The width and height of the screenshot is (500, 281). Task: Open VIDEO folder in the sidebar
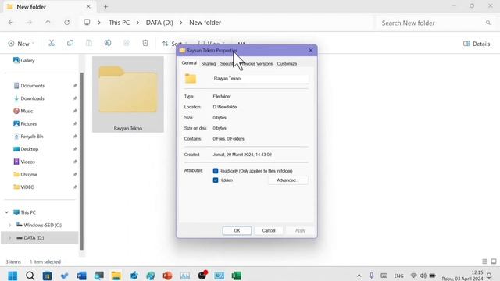point(24,187)
